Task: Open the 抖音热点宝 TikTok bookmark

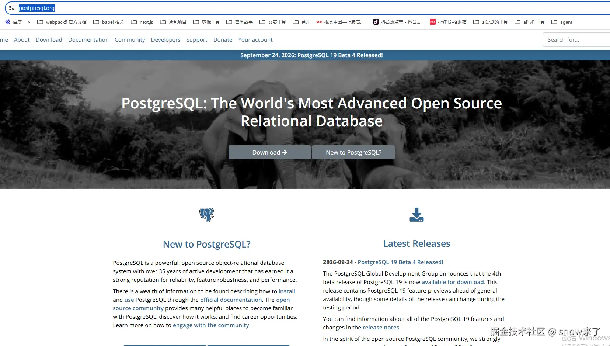Action: (397, 22)
